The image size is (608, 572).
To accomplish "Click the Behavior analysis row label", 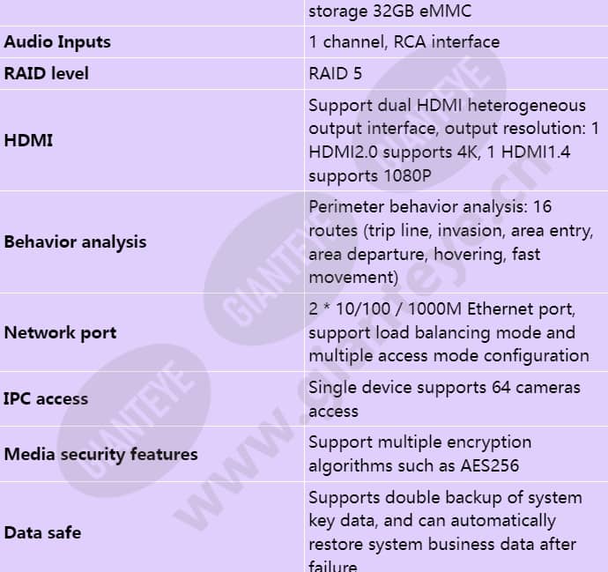I will click(76, 241).
